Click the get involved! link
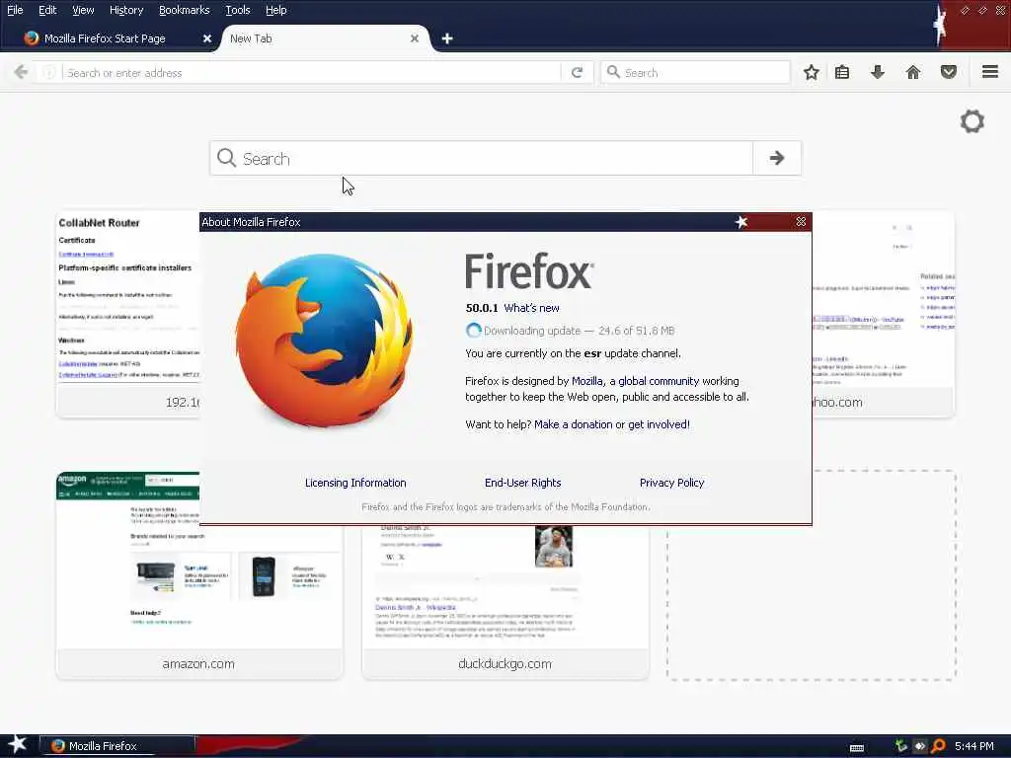The image size is (1011, 758). [659, 424]
